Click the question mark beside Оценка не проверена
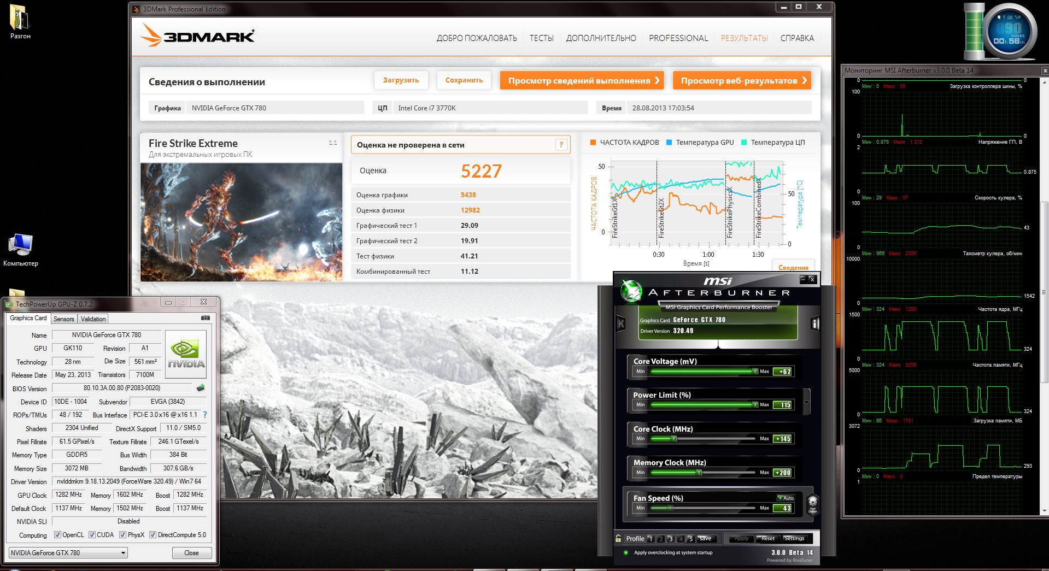Image resolution: width=1049 pixels, height=571 pixels. (x=560, y=145)
